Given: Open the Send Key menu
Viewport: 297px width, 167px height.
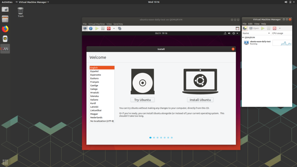Looking at the screenshot, I should (x=118, y=24).
